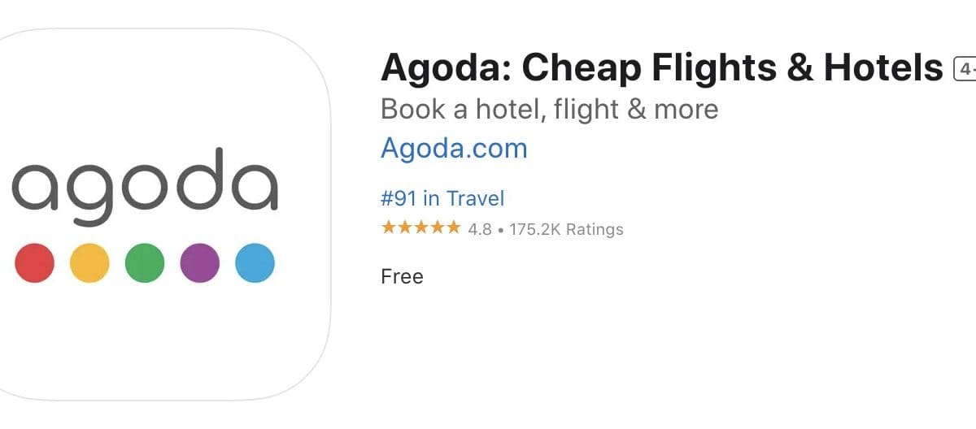Click the 175.2K Ratings text
Screen dimensions: 976x429
click(x=566, y=229)
